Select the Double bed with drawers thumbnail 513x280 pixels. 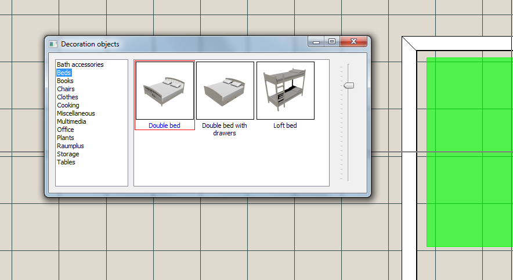225,91
